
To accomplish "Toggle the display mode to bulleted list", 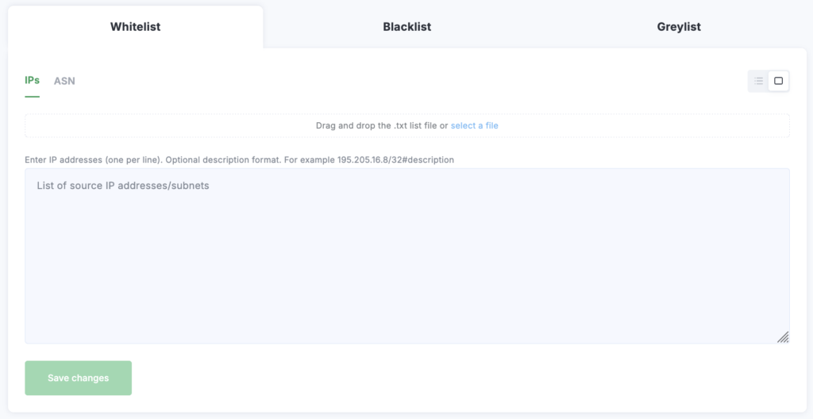I will coord(758,81).
